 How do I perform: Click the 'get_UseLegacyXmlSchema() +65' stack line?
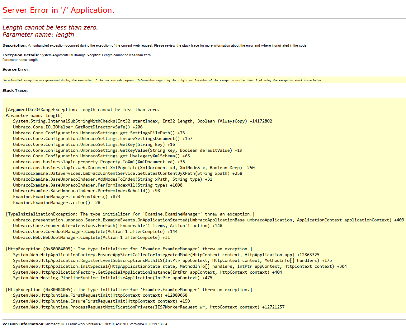coord(101,156)
